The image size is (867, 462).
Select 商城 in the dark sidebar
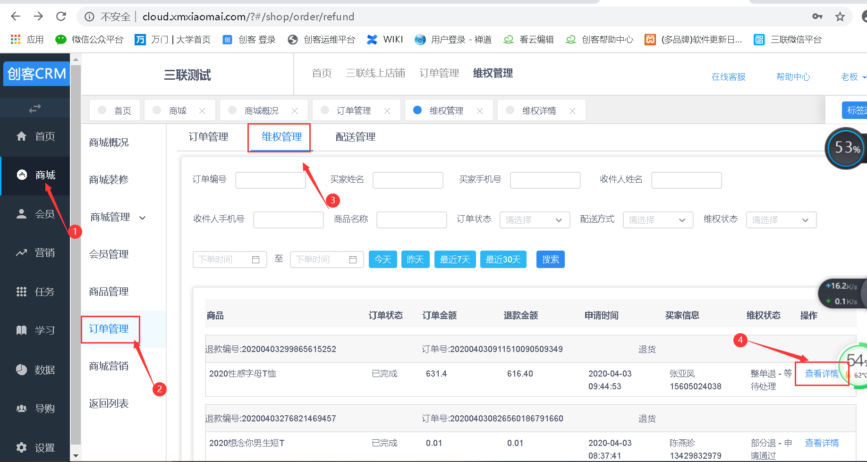(35, 175)
